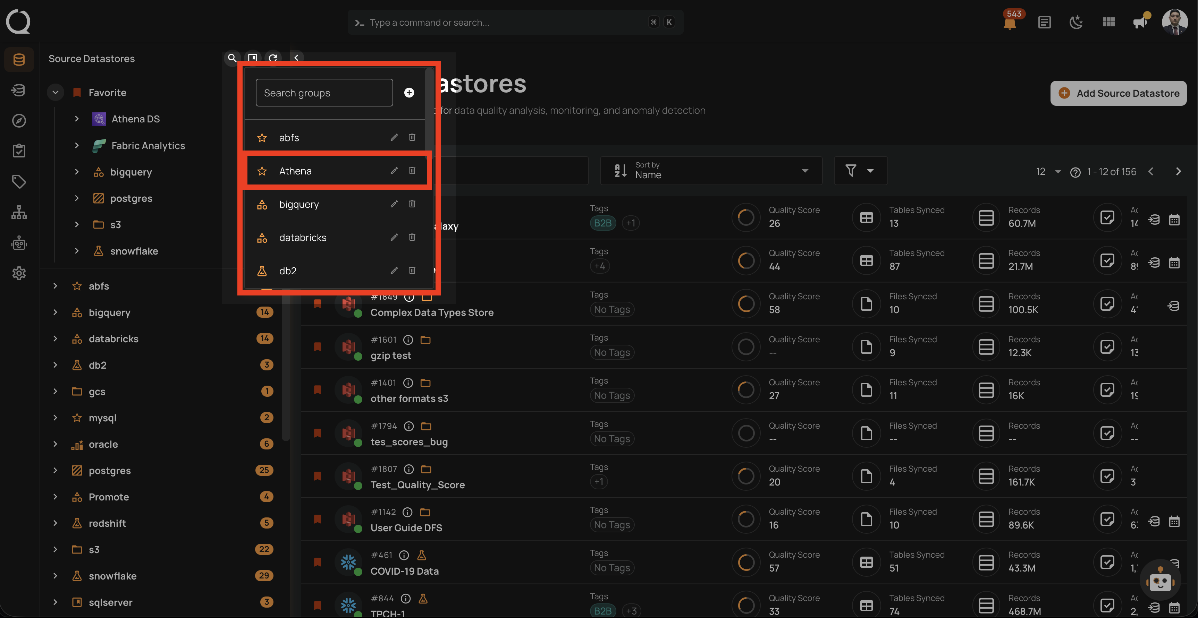Select the databricks group in popup
1198x618 pixels.
coord(303,238)
